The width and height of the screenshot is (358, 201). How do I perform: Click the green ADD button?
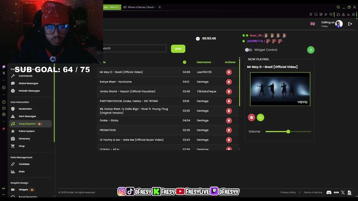coord(178,49)
